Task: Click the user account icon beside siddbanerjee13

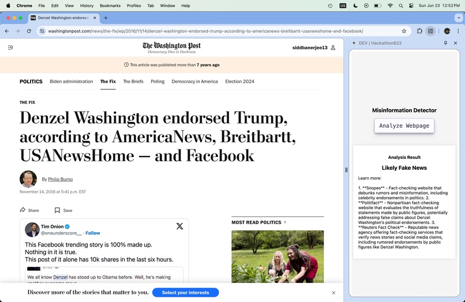Action: (x=333, y=47)
